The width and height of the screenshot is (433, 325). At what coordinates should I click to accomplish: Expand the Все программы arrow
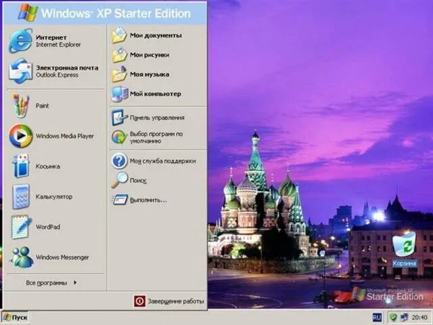tap(75, 282)
